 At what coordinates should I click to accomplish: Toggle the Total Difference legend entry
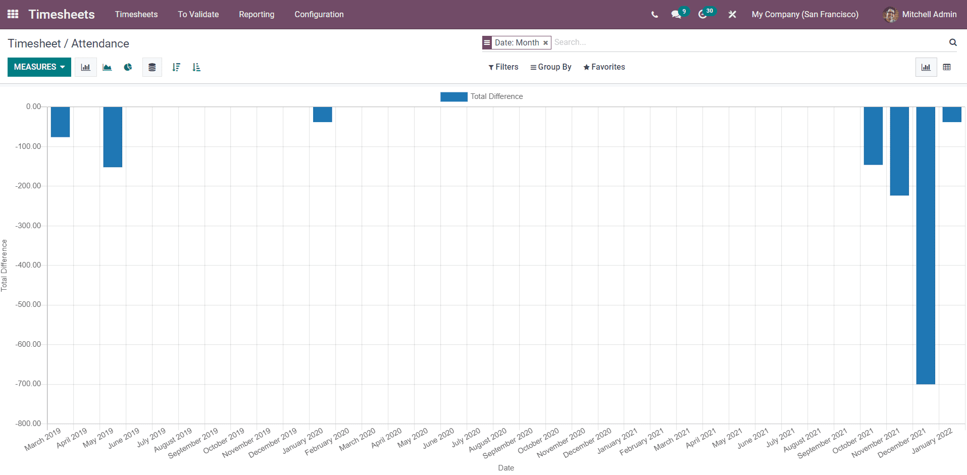pos(481,96)
